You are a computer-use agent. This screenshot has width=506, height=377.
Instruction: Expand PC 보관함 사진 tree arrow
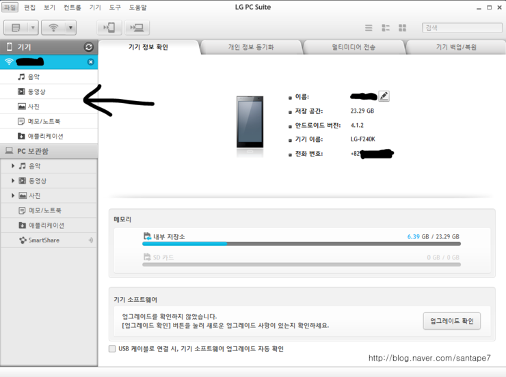[13, 195]
